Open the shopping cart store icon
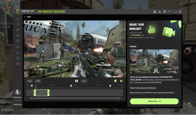Screen dimensions: 196x115 [x=18, y=24]
